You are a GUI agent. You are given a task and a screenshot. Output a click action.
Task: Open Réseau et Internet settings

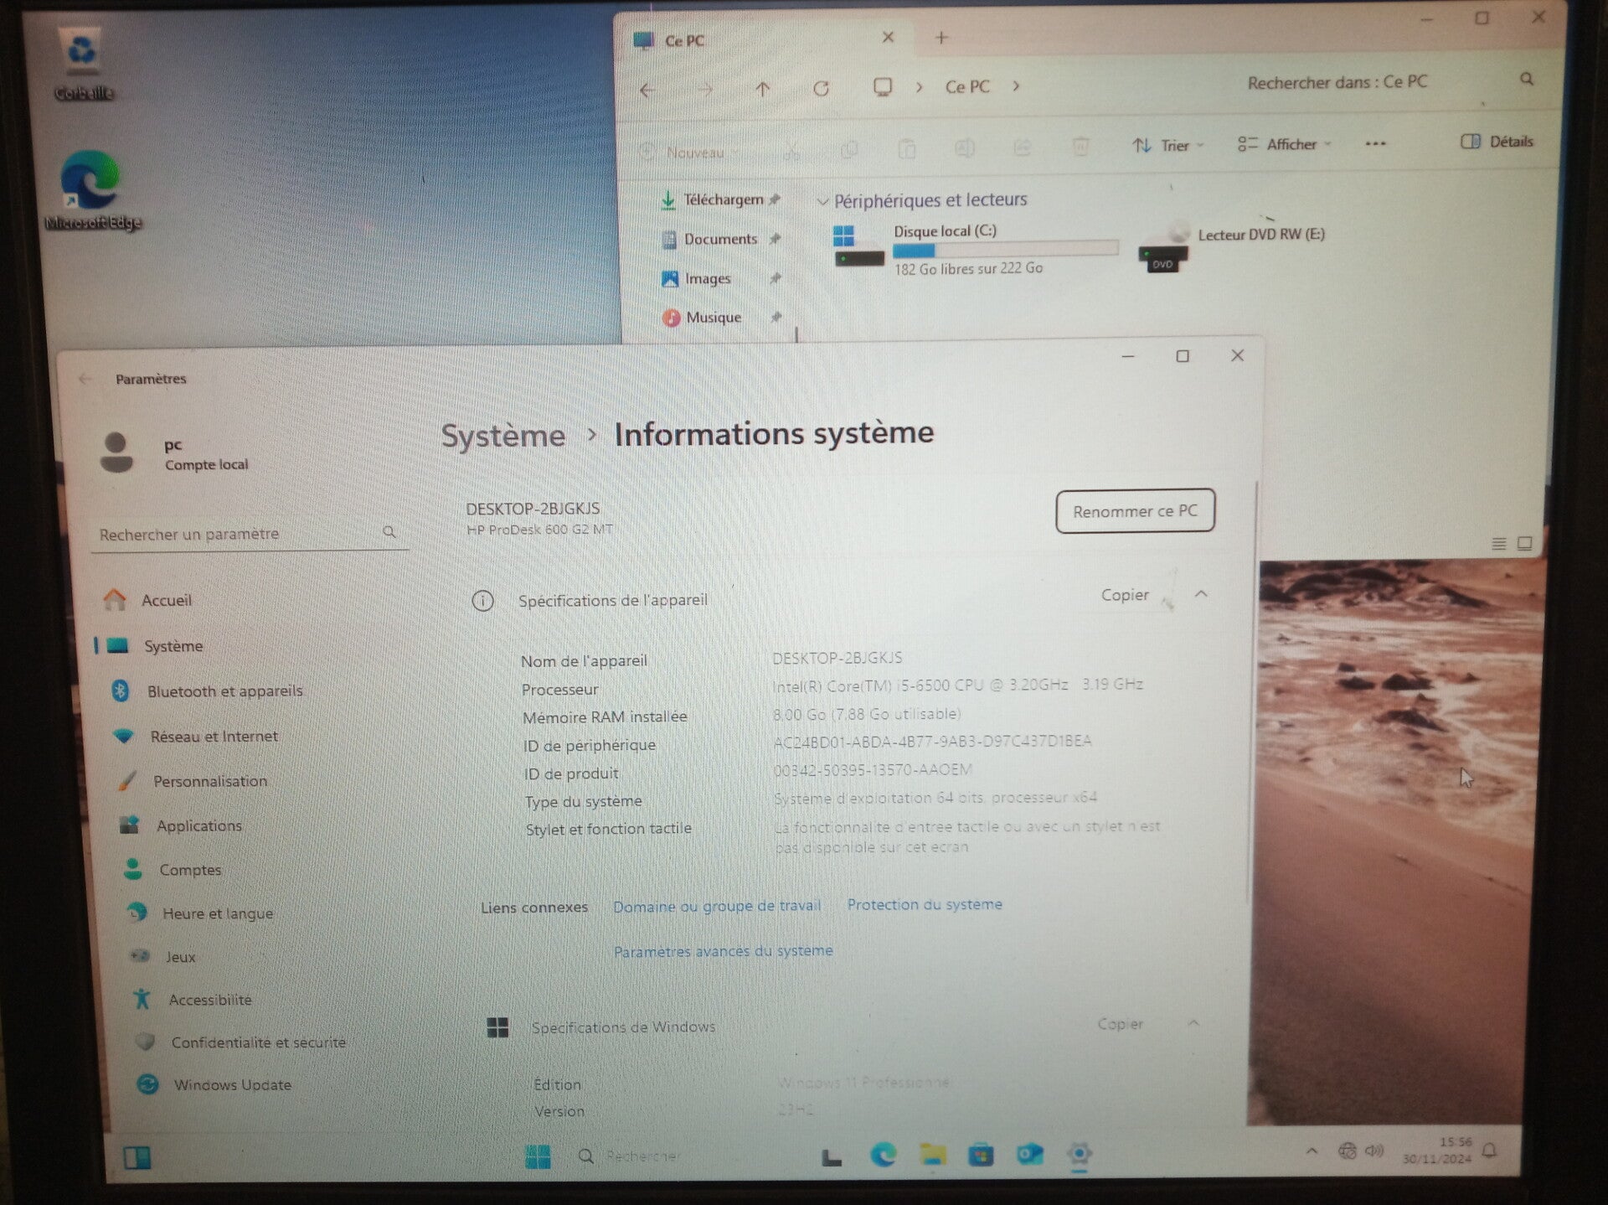point(213,737)
